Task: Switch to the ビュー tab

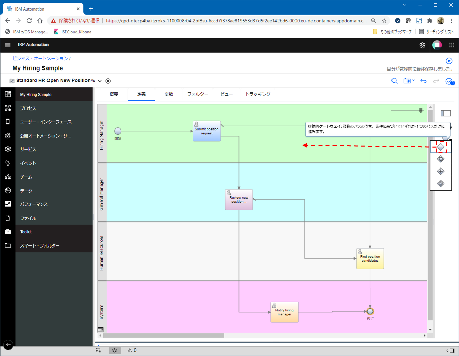Action: coord(227,94)
